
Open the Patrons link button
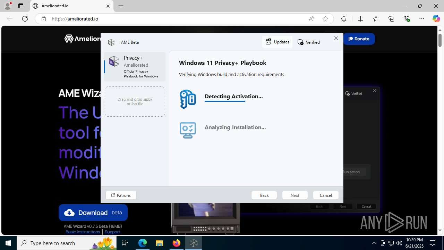[x=121, y=195]
